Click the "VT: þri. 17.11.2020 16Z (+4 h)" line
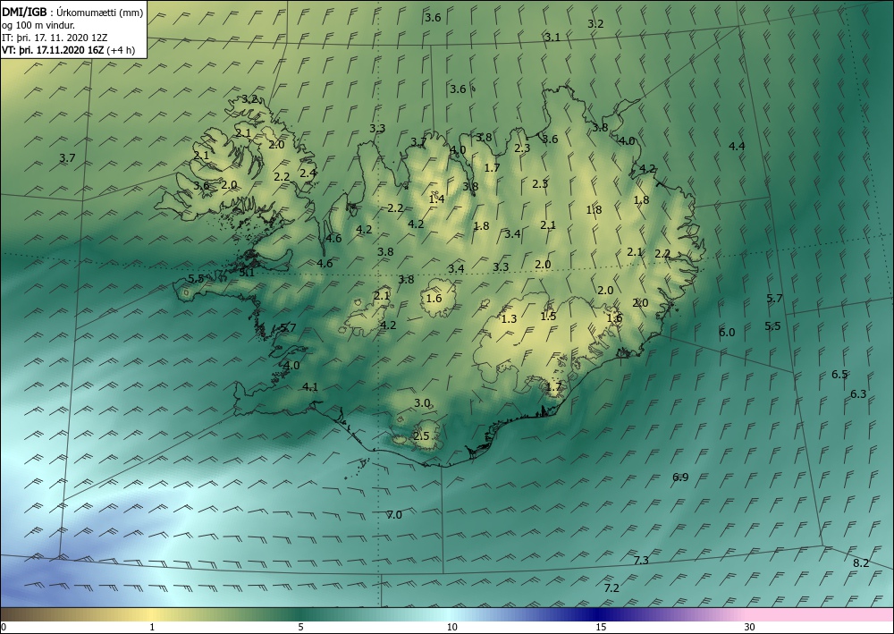Image resolution: width=894 pixels, height=634 pixels. coord(69,50)
